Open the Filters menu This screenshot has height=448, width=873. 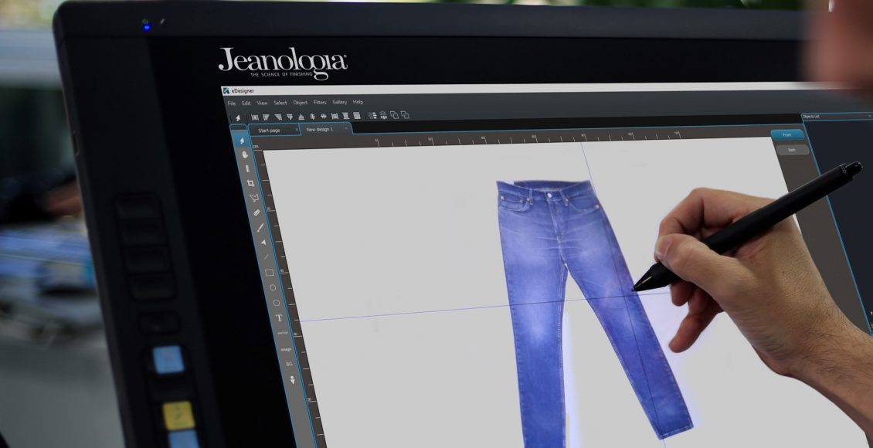[x=320, y=103]
